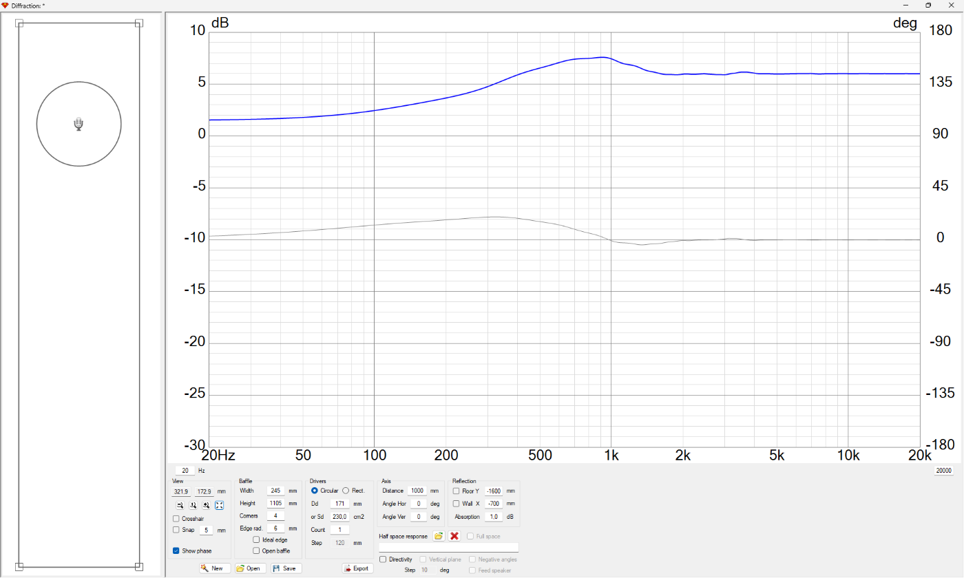Click the Export button
Viewport: 964px width, 578px height.
tap(358, 568)
